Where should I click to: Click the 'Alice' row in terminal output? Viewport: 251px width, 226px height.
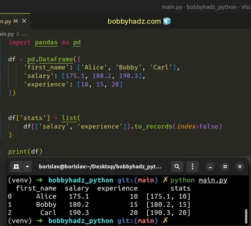pos(99,196)
